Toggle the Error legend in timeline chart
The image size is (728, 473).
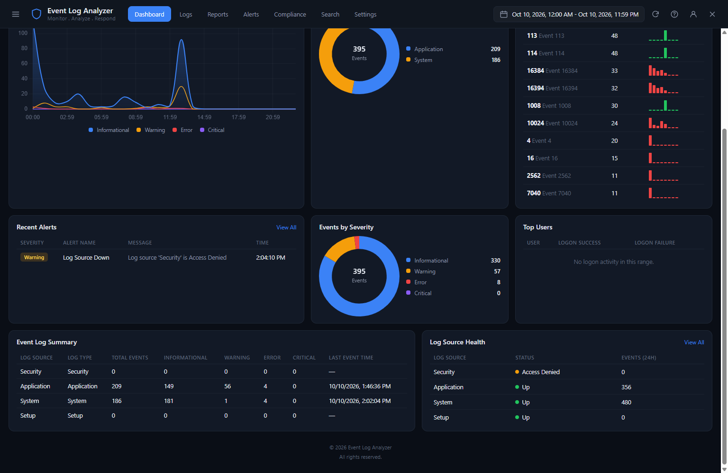pyautogui.click(x=182, y=130)
